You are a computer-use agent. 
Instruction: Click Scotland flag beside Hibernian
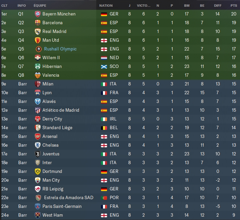(104, 67)
